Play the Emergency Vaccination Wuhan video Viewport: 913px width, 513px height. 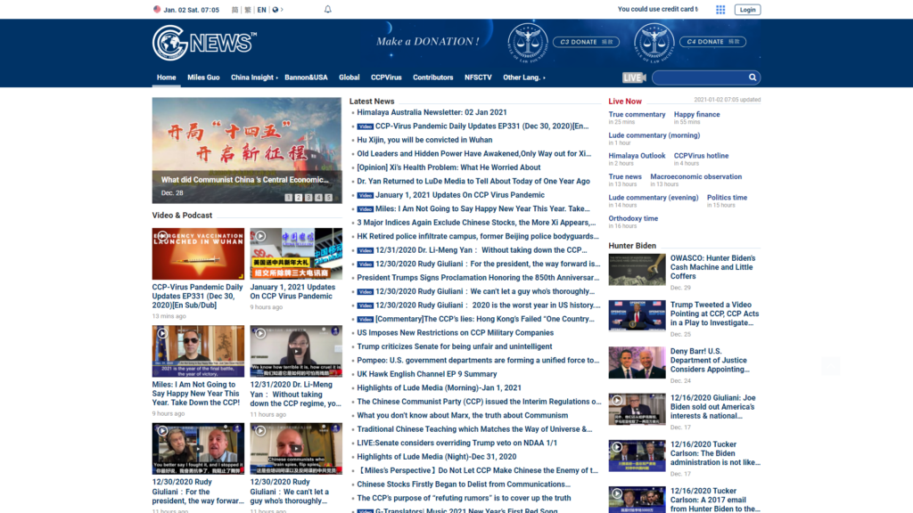pos(198,254)
